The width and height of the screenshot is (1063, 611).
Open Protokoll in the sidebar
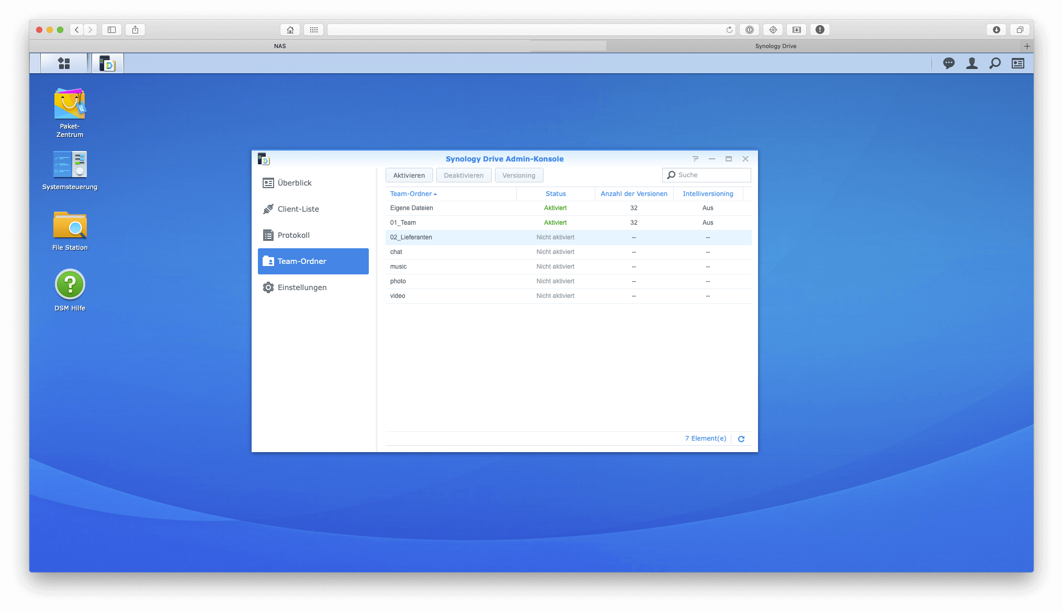[313, 235]
